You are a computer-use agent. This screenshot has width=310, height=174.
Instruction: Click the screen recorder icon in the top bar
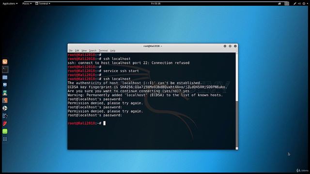279,3
